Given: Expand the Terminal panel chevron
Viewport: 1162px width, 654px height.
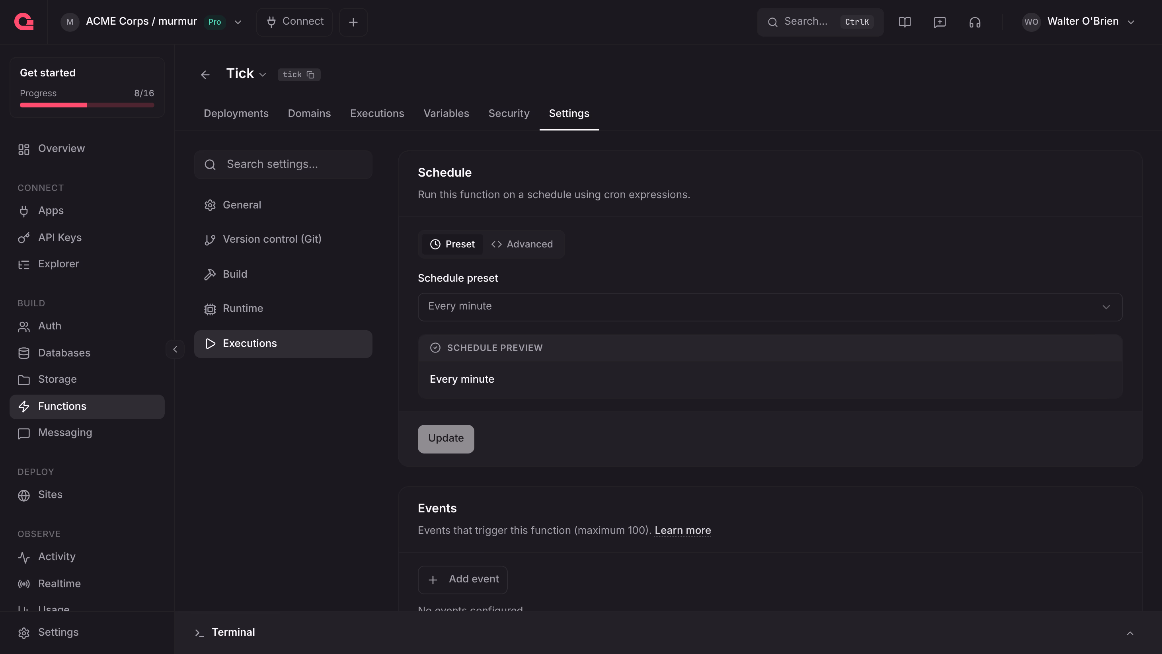Looking at the screenshot, I should (1130, 633).
